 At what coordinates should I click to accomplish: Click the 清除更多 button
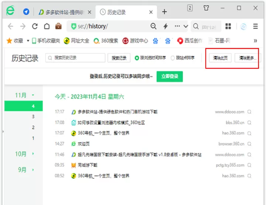coord(248,58)
